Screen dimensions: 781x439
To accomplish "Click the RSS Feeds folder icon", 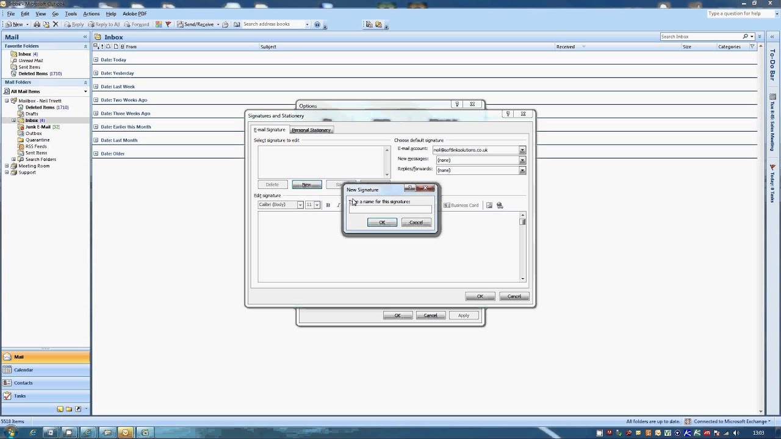I will [21, 146].
